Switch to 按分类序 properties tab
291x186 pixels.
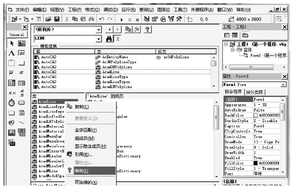point(254,92)
